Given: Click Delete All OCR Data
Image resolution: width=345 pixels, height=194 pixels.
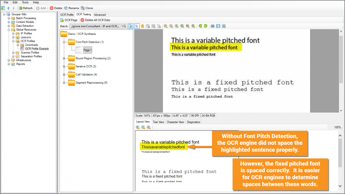Looking at the screenshot, I should [95, 20].
